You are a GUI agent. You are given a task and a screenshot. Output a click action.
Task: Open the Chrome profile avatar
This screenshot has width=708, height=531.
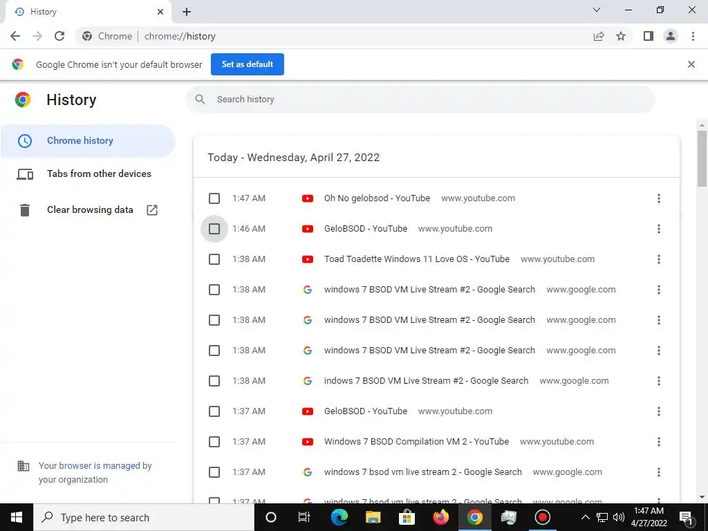point(670,36)
